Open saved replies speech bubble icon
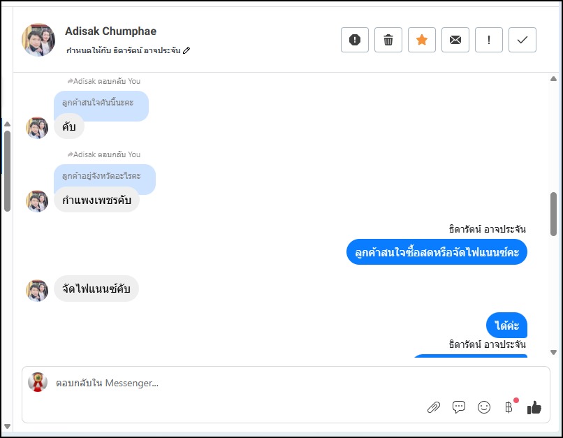 click(x=459, y=407)
